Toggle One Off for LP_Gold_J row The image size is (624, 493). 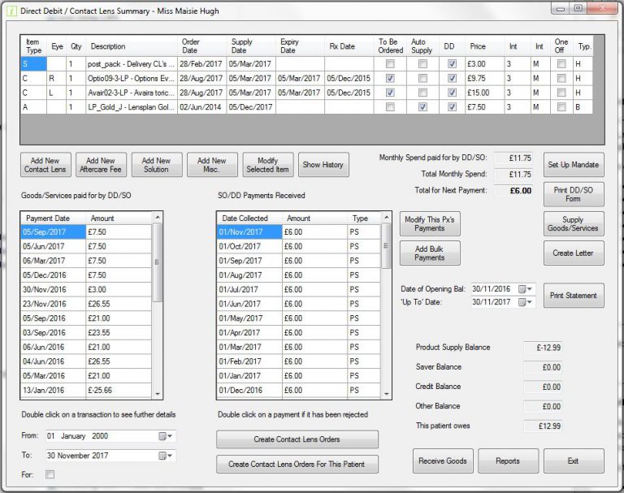click(561, 107)
